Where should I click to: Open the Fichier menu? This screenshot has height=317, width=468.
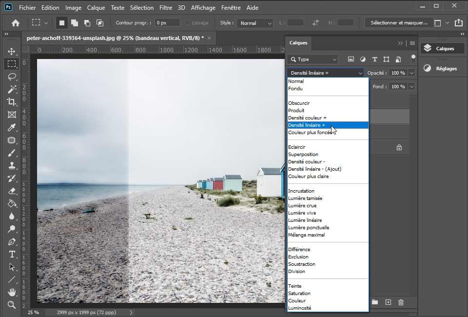tap(27, 8)
